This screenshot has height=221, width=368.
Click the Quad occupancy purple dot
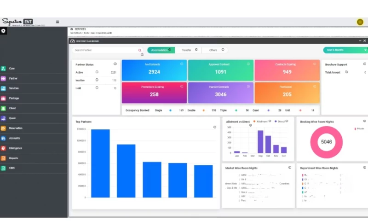(269, 110)
